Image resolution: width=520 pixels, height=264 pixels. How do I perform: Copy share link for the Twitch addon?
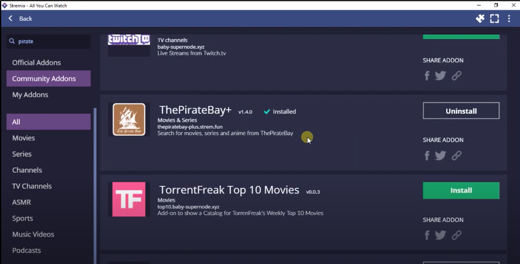point(456,76)
